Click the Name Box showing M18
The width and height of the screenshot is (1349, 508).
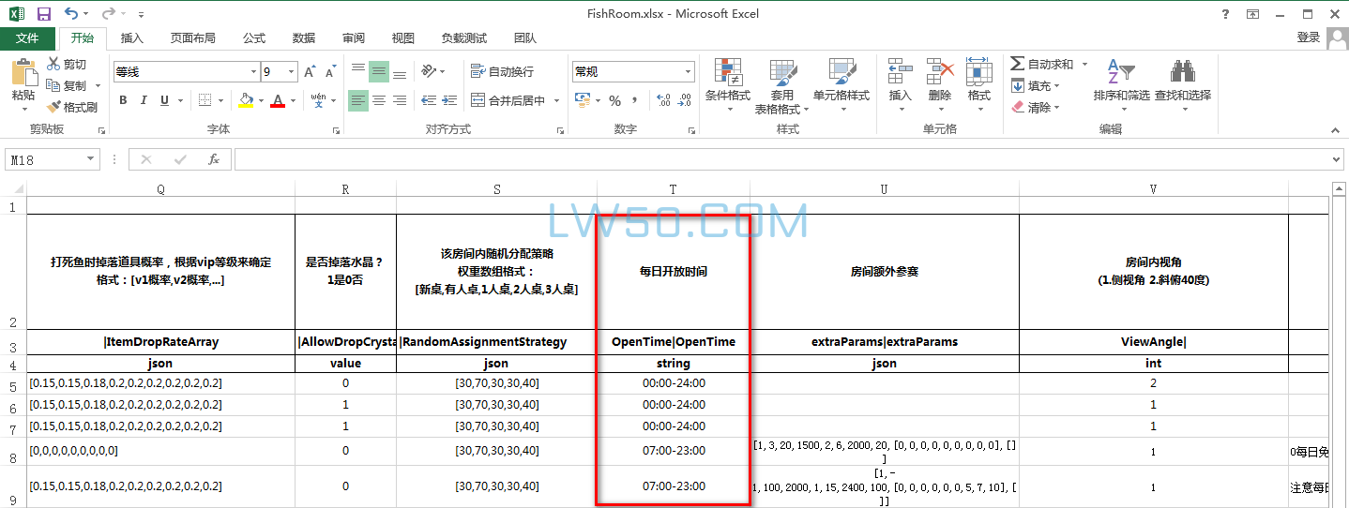[x=45, y=160]
